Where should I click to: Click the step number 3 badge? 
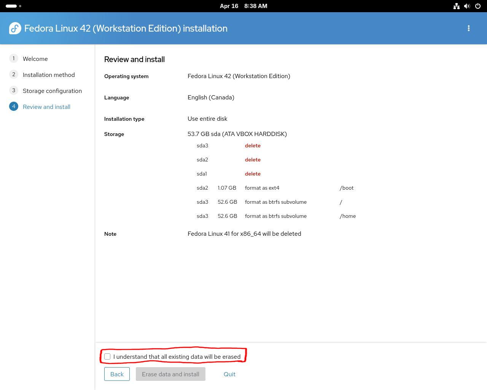click(14, 90)
